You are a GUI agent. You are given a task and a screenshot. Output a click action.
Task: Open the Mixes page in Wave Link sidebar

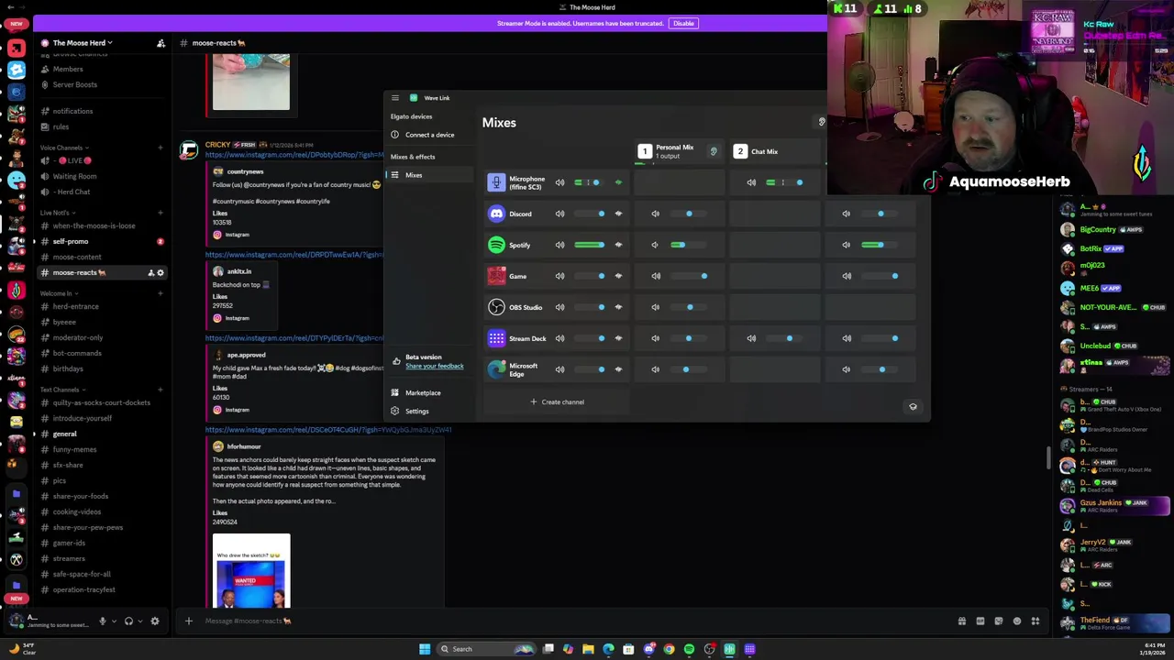point(429,175)
